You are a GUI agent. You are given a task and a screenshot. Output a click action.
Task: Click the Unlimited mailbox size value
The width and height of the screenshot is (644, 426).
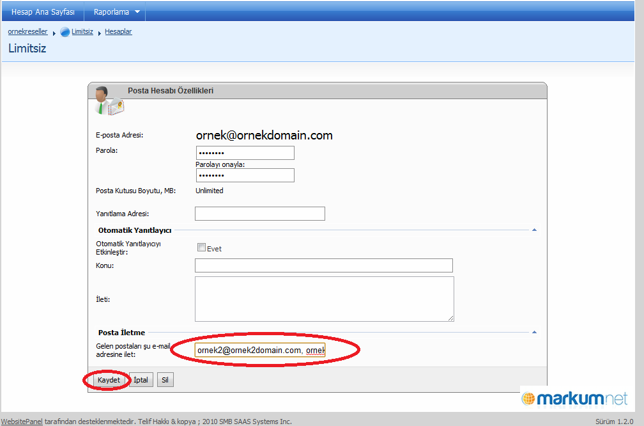[210, 191]
